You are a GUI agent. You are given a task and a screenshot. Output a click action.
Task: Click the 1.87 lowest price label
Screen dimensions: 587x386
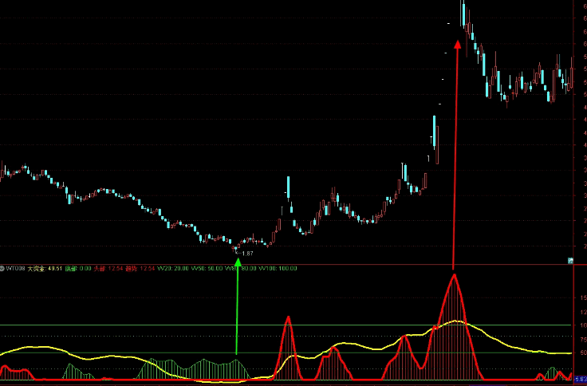coord(247,254)
